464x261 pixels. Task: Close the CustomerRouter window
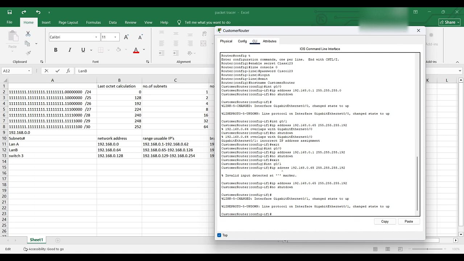pyautogui.click(x=419, y=30)
